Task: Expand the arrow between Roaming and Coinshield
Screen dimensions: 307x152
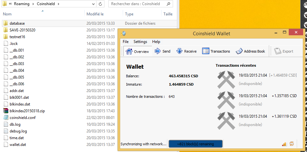Action: (33, 4)
